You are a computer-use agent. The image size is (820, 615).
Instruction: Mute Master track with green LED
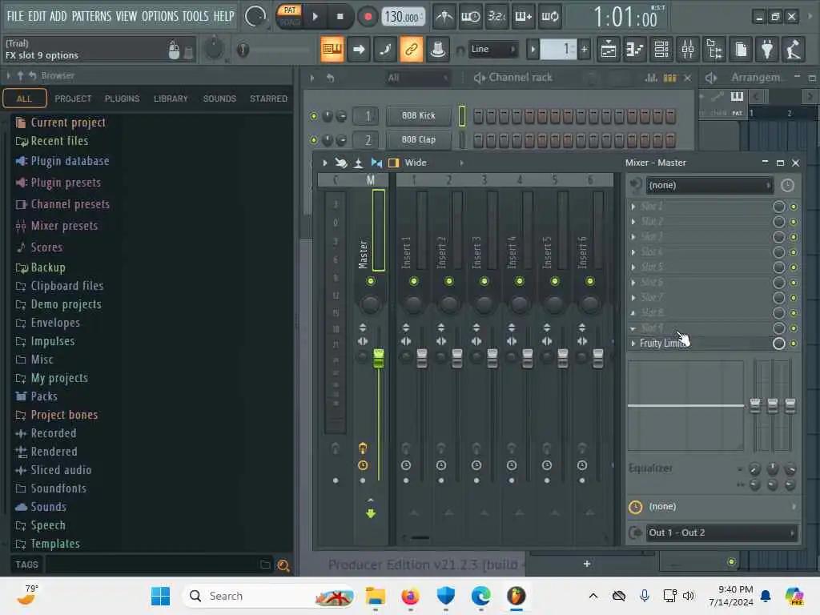(371, 281)
